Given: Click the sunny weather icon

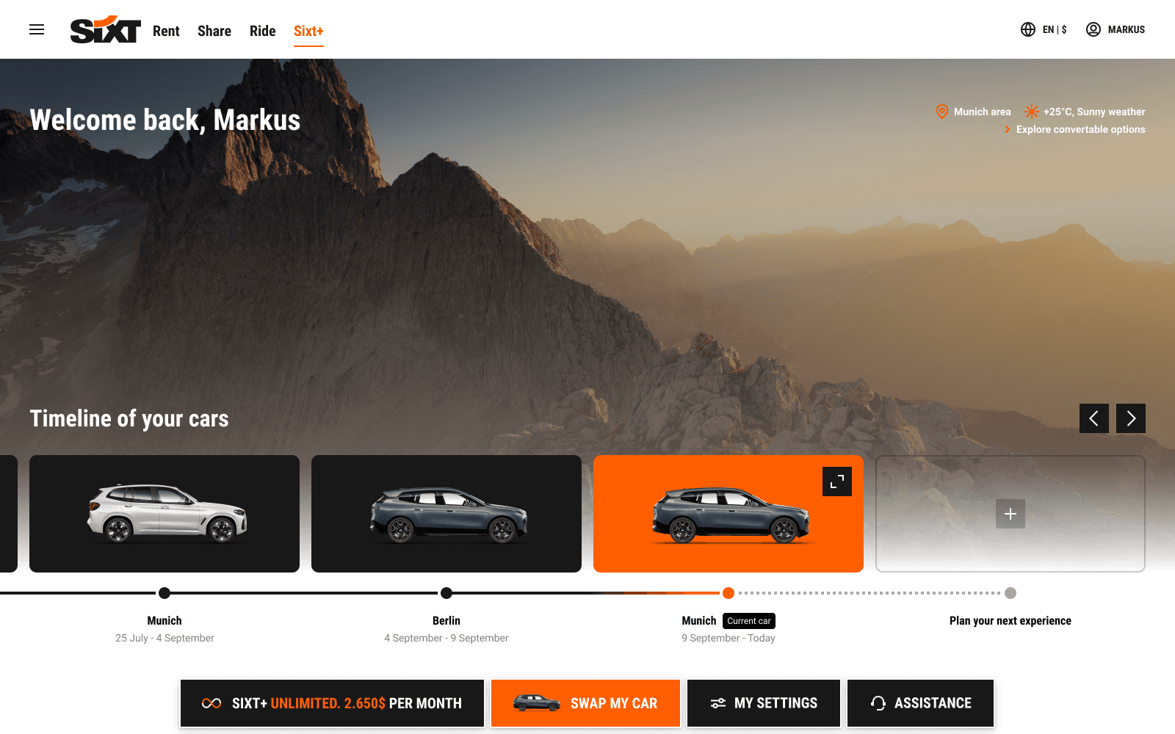Looking at the screenshot, I should click(1031, 112).
